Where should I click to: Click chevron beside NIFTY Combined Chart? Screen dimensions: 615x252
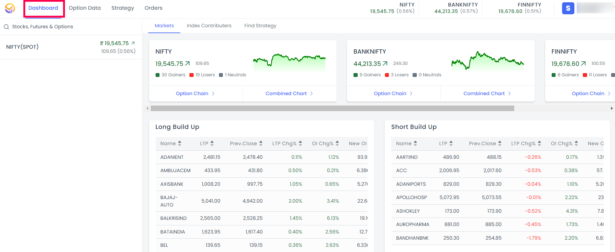(312, 94)
